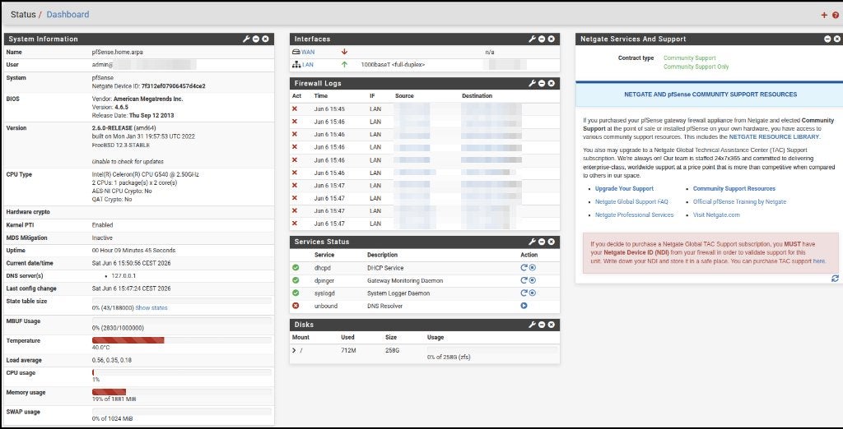Collapse the System Information widget
This screenshot has height=429, width=843.
pos(256,39)
